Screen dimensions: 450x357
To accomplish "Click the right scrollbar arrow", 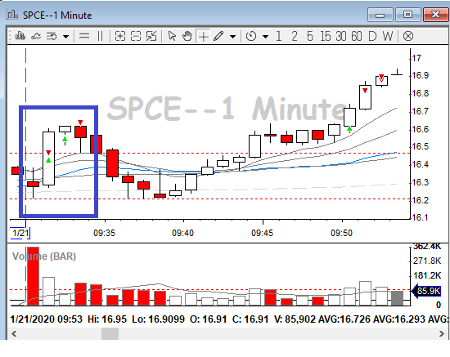I will [442, 333].
